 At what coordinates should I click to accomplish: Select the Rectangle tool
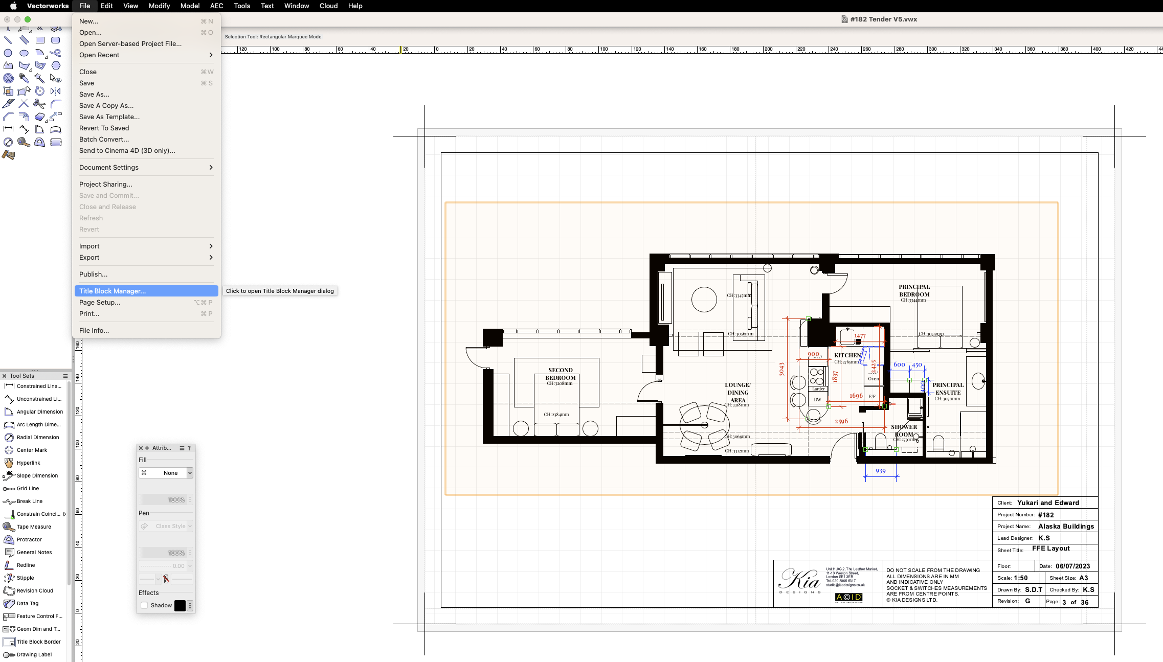[x=40, y=40]
